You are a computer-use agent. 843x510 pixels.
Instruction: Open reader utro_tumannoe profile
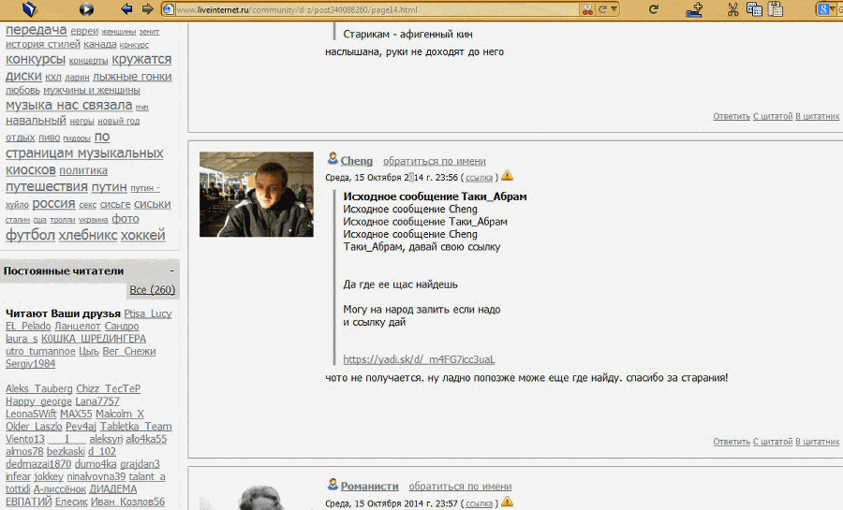(40, 351)
